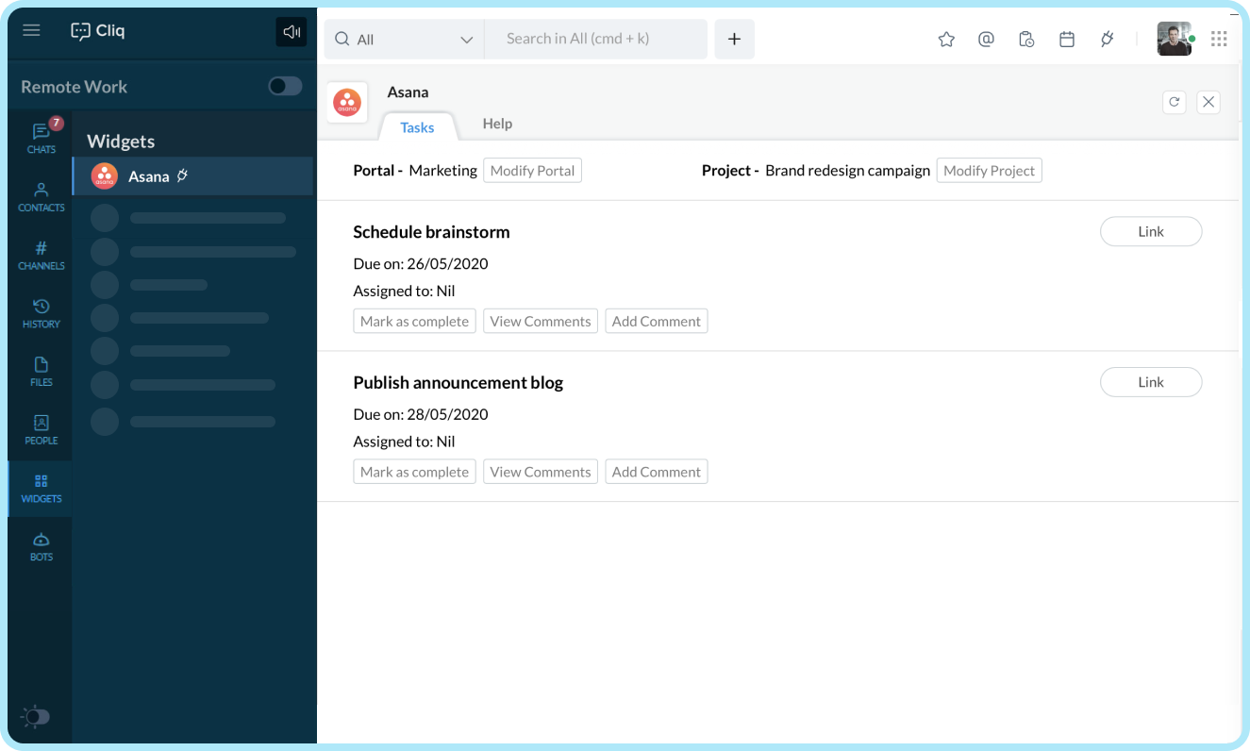Open the All search scope dropdown
Viewport: 1250px width, 751px height.
click(404, 39)
